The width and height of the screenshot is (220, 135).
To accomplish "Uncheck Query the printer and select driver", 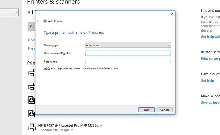I will [45, 68].
